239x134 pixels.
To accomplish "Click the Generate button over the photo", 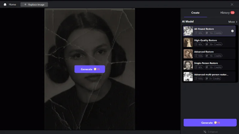I will point(90,69).
